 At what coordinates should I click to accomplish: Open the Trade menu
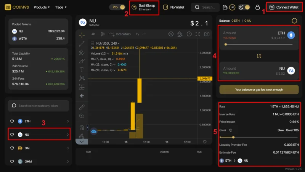tap(61, 7)
